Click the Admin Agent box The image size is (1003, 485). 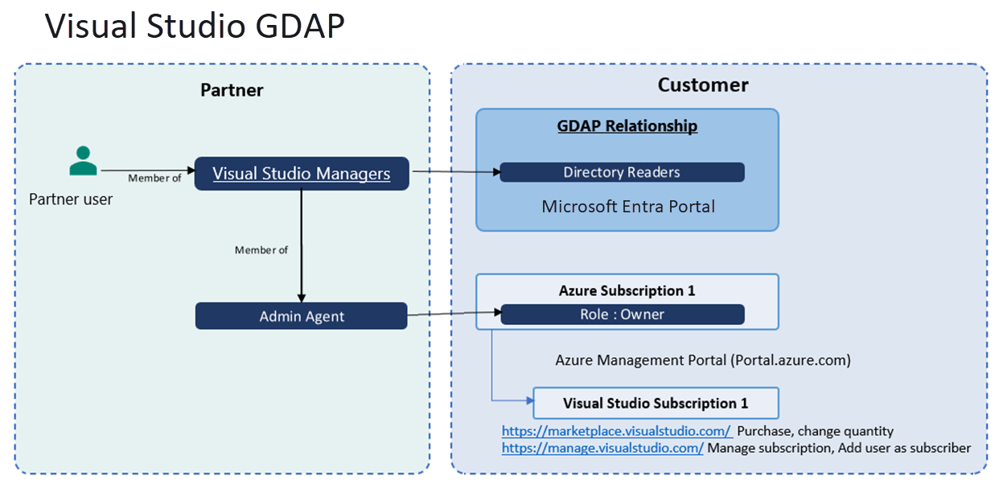tap(301, 316)
